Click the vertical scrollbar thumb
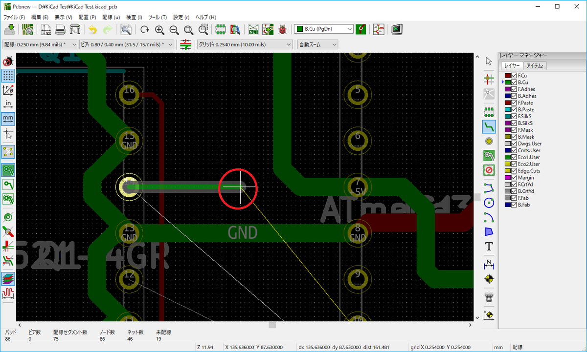Screen dimensions: 587x352 477,197
